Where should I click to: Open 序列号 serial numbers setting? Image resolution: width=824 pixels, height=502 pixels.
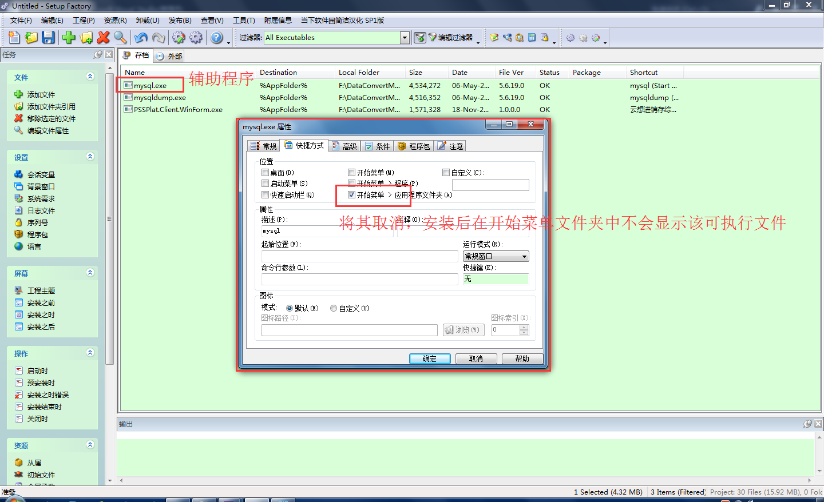(31, 222)
